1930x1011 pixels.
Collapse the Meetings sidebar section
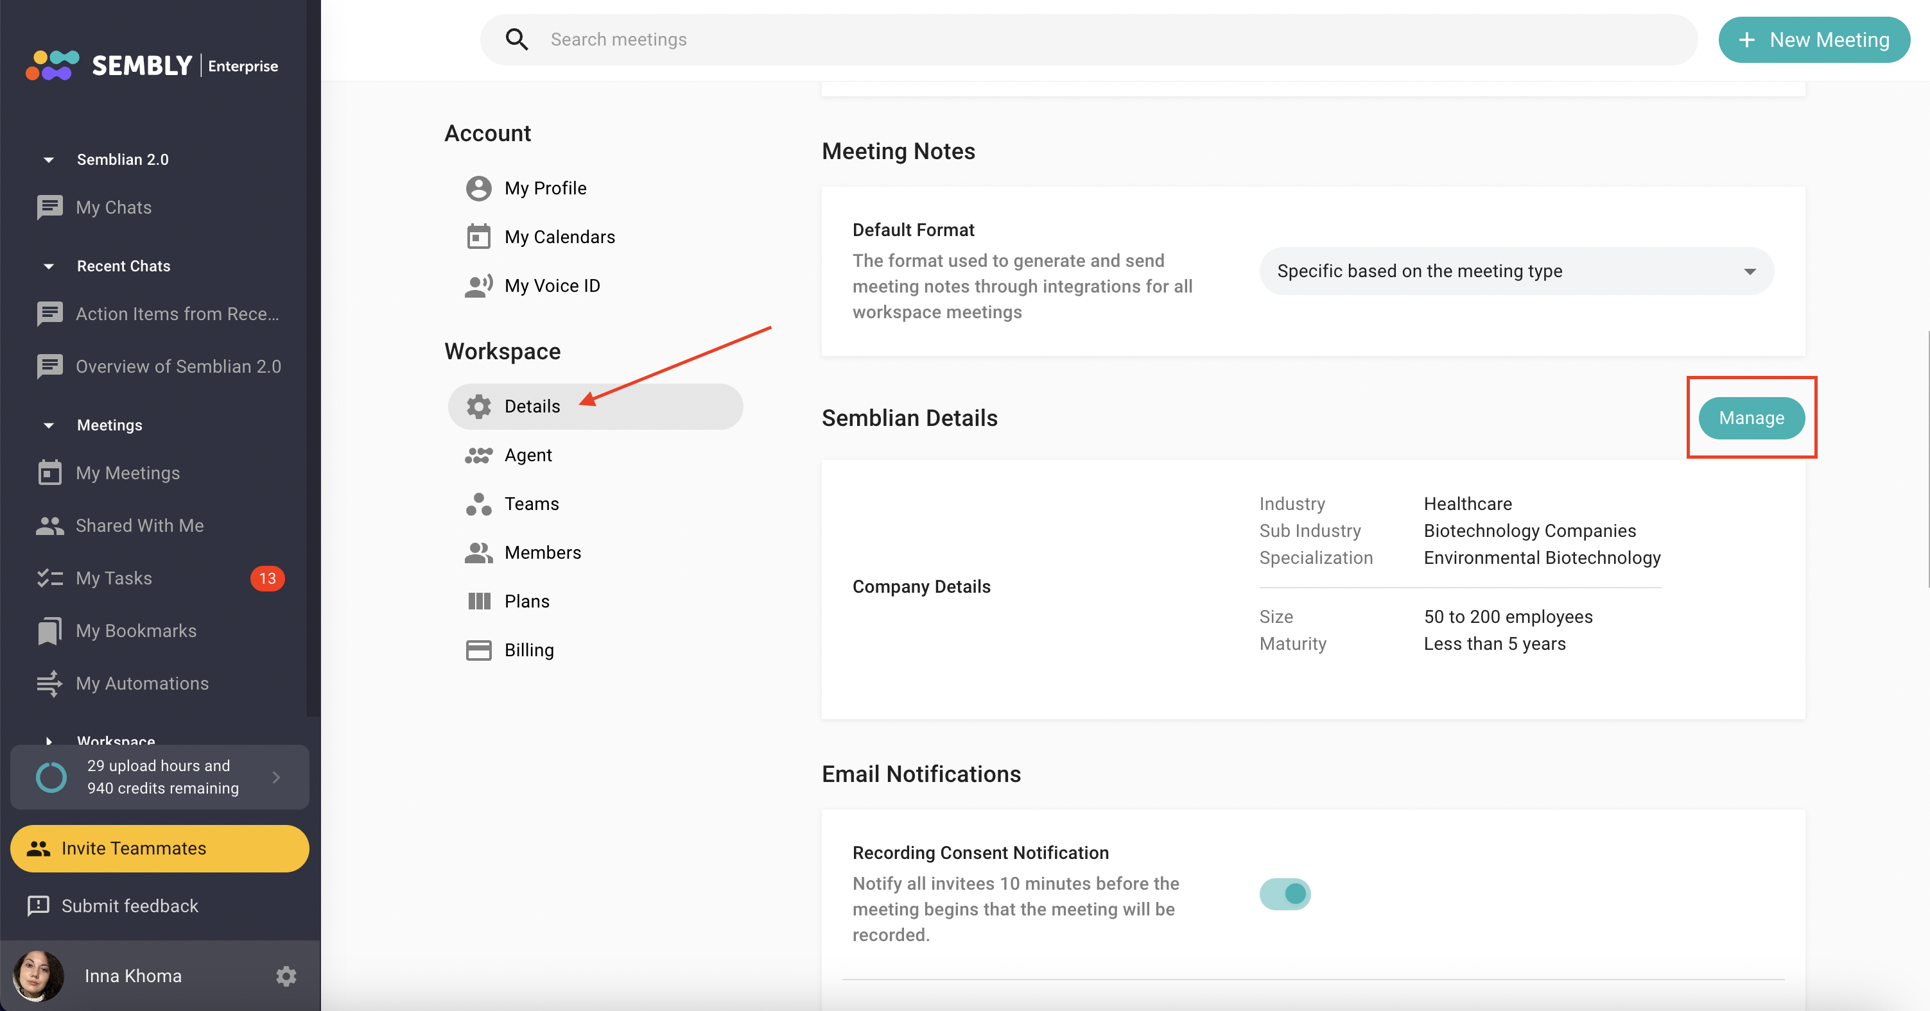[49, 425]
